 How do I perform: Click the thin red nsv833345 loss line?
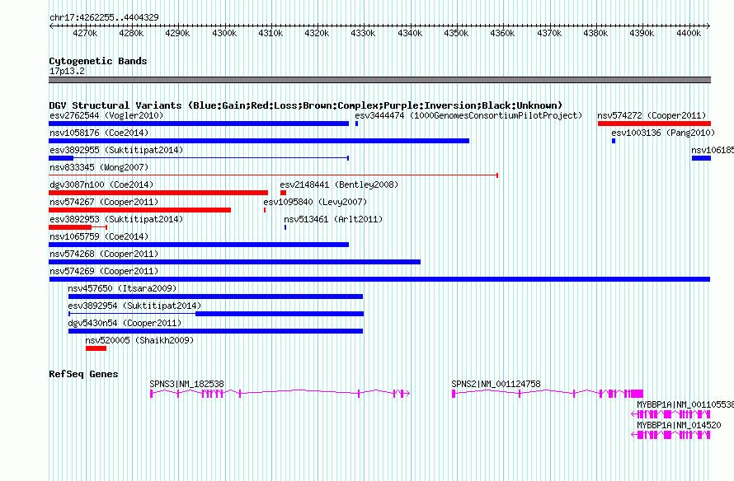pyautogui.click(x=273, y=175)
